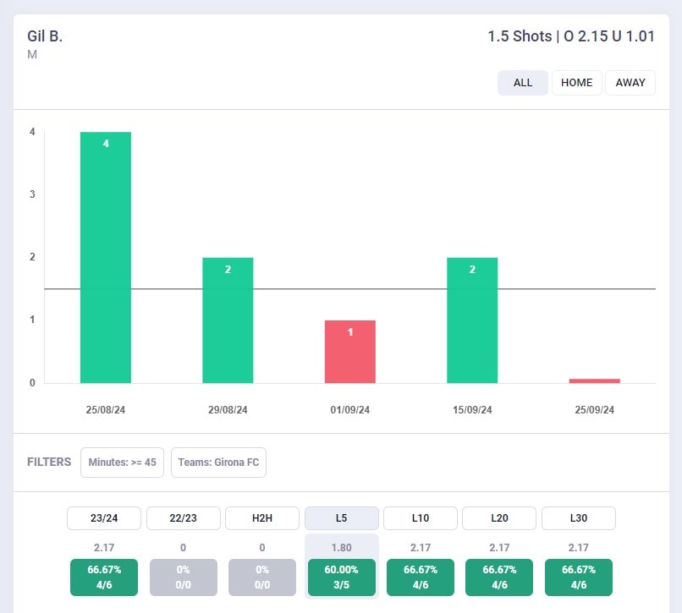The image size is (682, 613).
Task: Click the 29/08/24 bar showing 2 shots
Action: coord(228,320)
